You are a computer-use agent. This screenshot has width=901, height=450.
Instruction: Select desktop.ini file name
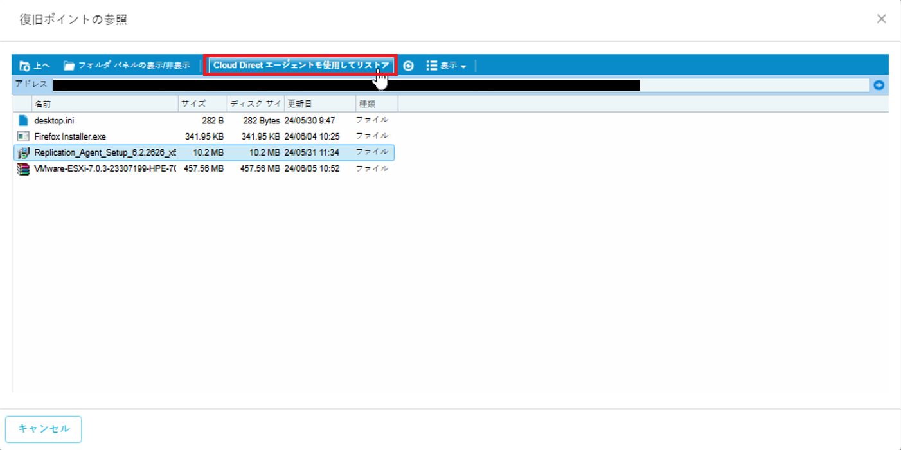(55, 120)
